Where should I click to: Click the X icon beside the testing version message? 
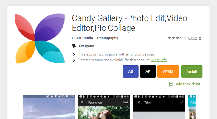tap(74, 60)
